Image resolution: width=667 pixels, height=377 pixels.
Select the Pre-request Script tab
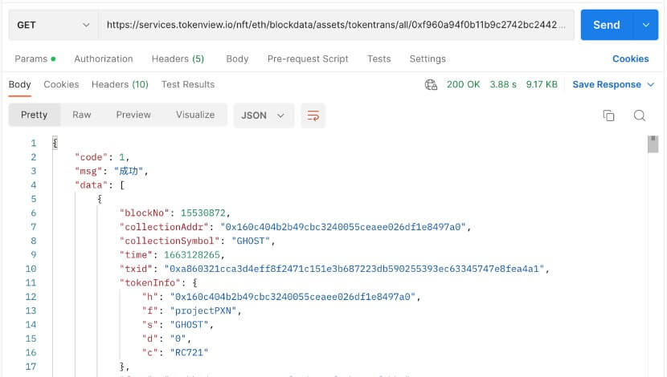coord(308,59)
